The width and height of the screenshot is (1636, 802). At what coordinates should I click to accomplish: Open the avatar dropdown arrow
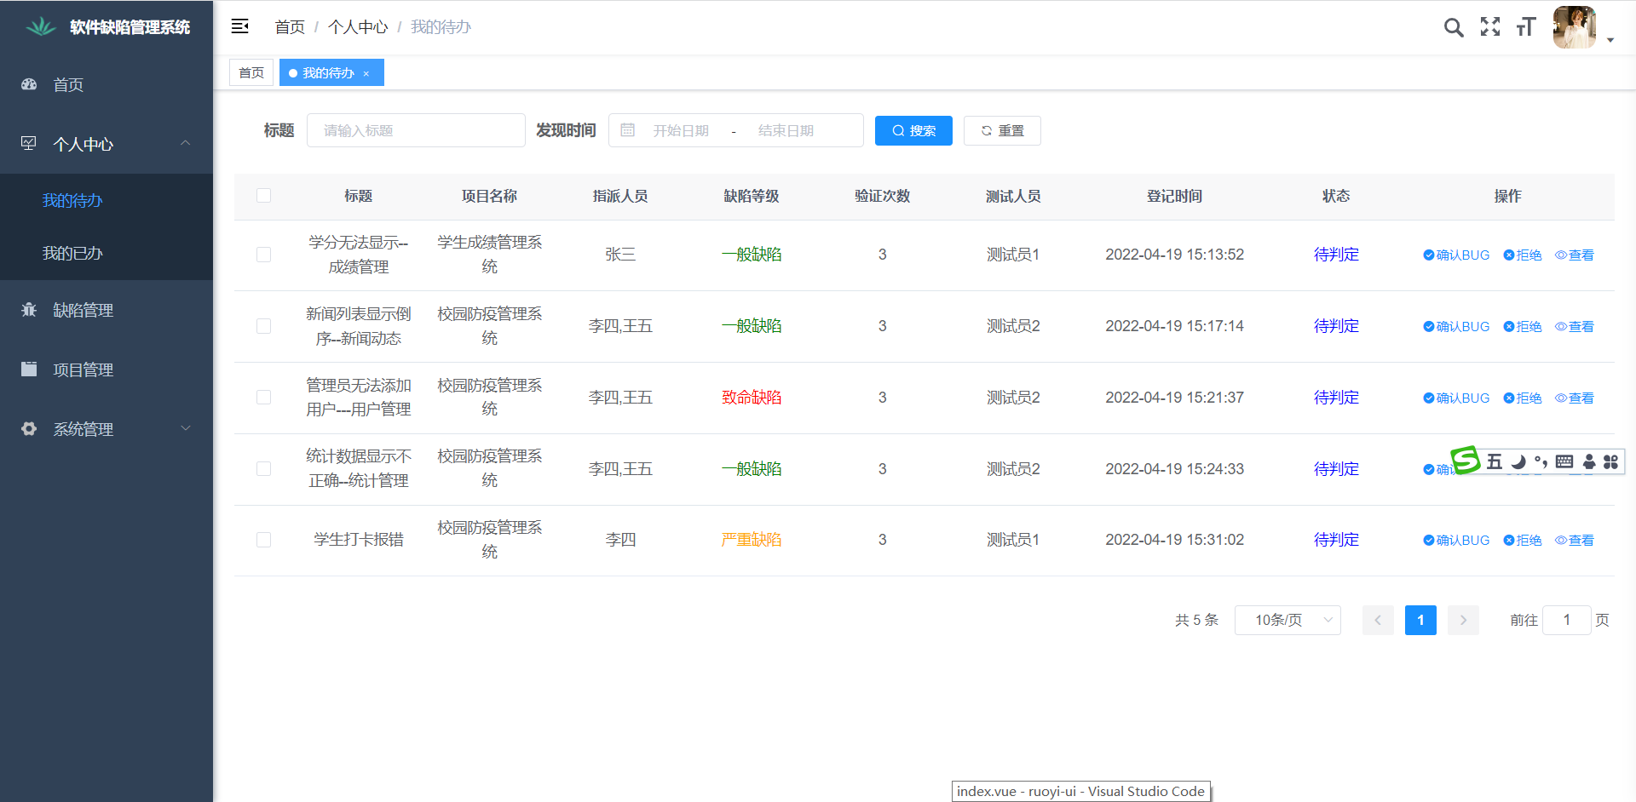[x=1610, y=40]
